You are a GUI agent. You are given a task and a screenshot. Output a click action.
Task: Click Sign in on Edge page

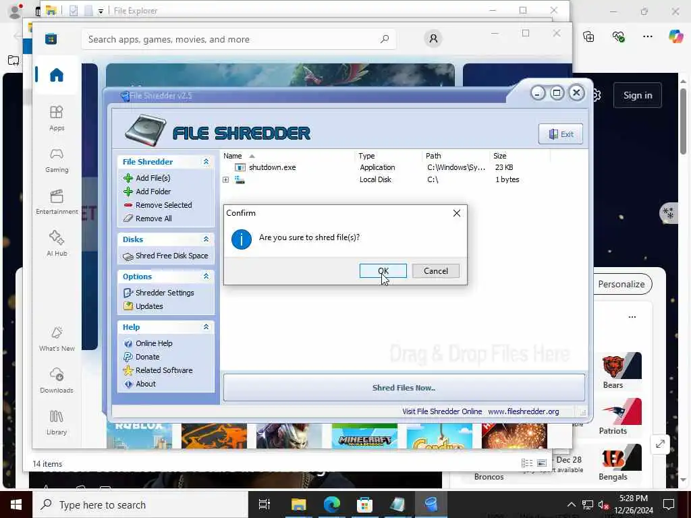637,95
